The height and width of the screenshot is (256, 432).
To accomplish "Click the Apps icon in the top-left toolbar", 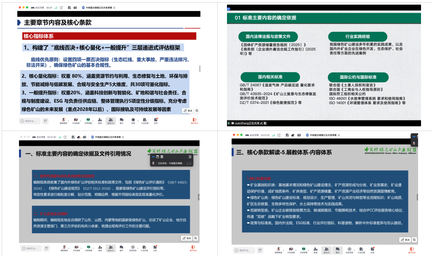I will tap(156, 120).
